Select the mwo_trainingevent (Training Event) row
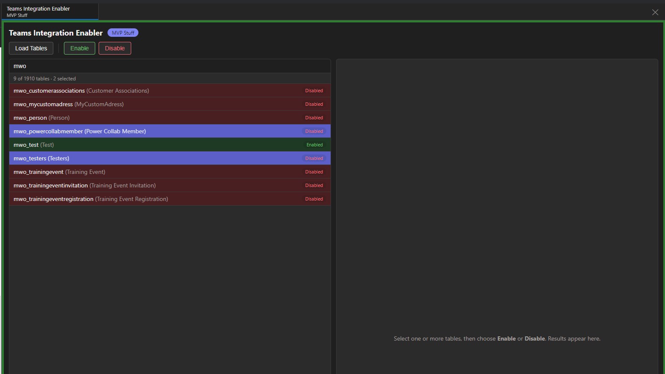 coord(170,172)
